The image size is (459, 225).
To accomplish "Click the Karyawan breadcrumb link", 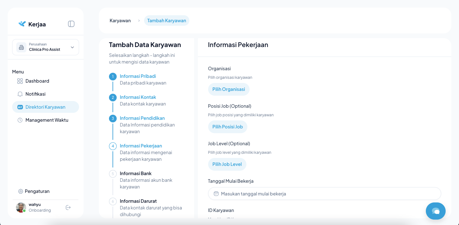I will pyautogui.click(x=120, y=21).
